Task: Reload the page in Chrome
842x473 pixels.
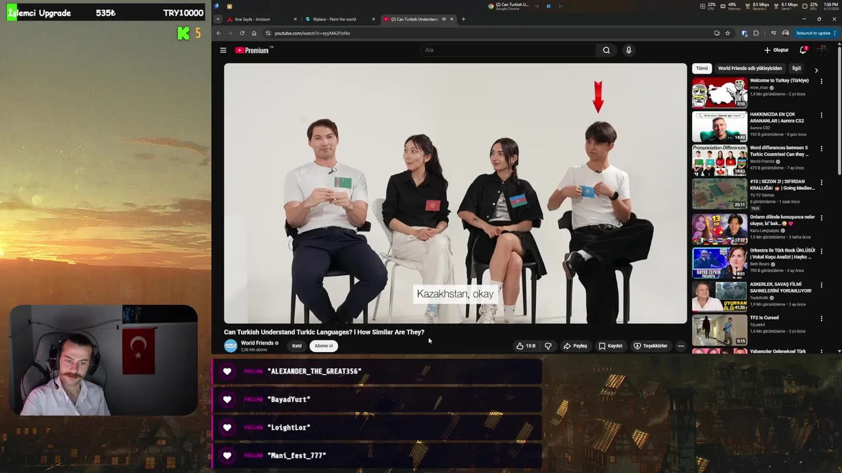Action: pos(242,33)
